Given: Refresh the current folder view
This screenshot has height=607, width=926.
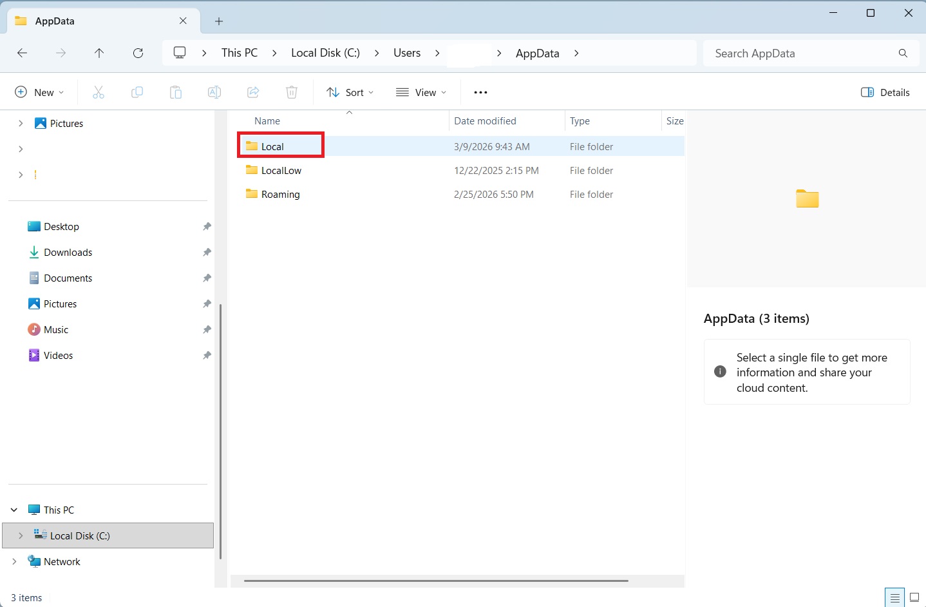Looking at the screenshot, I should click(x=138, y=53).
